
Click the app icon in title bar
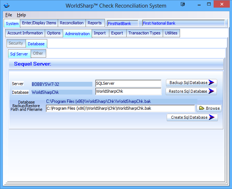click(x=6, y=6)
